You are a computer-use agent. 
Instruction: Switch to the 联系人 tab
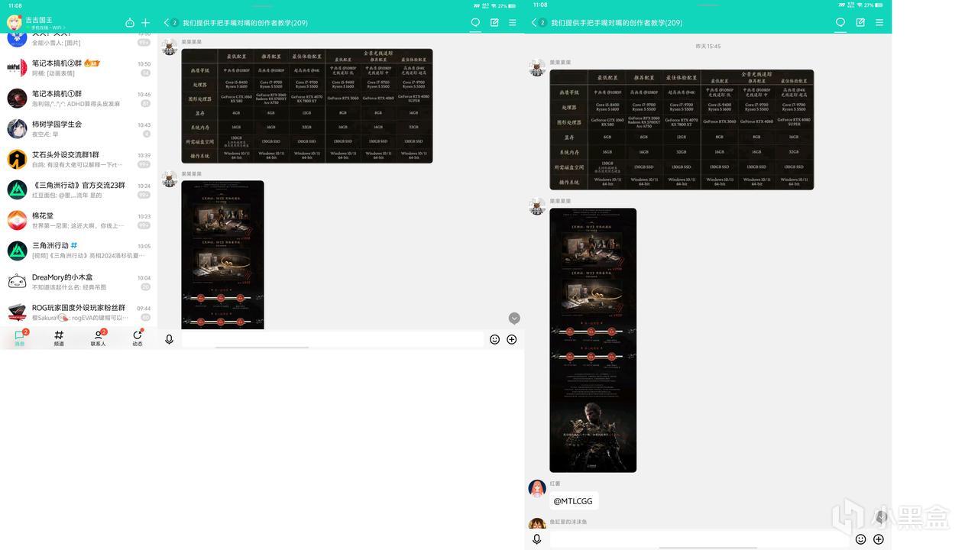tap(99, 338)
